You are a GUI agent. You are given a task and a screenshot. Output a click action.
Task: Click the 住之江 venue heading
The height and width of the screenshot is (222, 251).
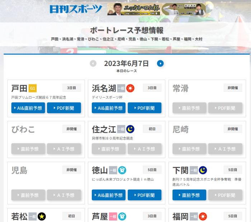point(104,129)
